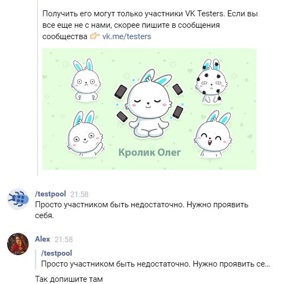Open the /testpool bug avatar
The width and height of the screenshot is (296, 284).
(x=18, y=199)
